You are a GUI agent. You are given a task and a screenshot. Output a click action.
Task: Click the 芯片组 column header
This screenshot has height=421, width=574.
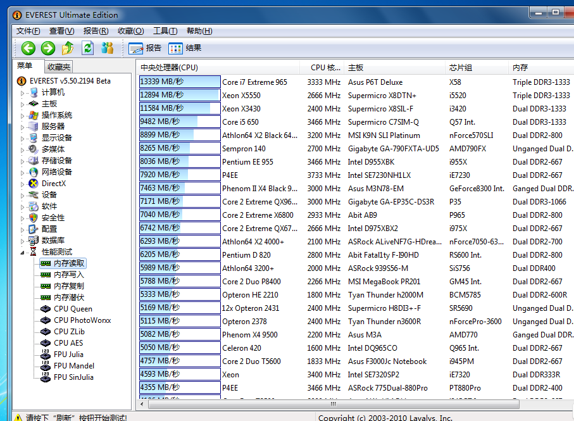(x=461, y=68)
